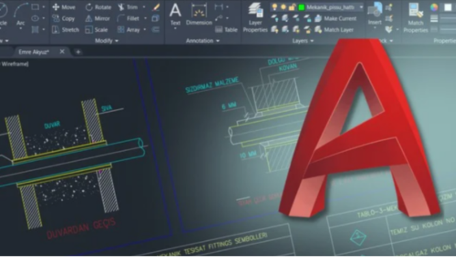Start the Stretch command

click(x=66, y=29)
